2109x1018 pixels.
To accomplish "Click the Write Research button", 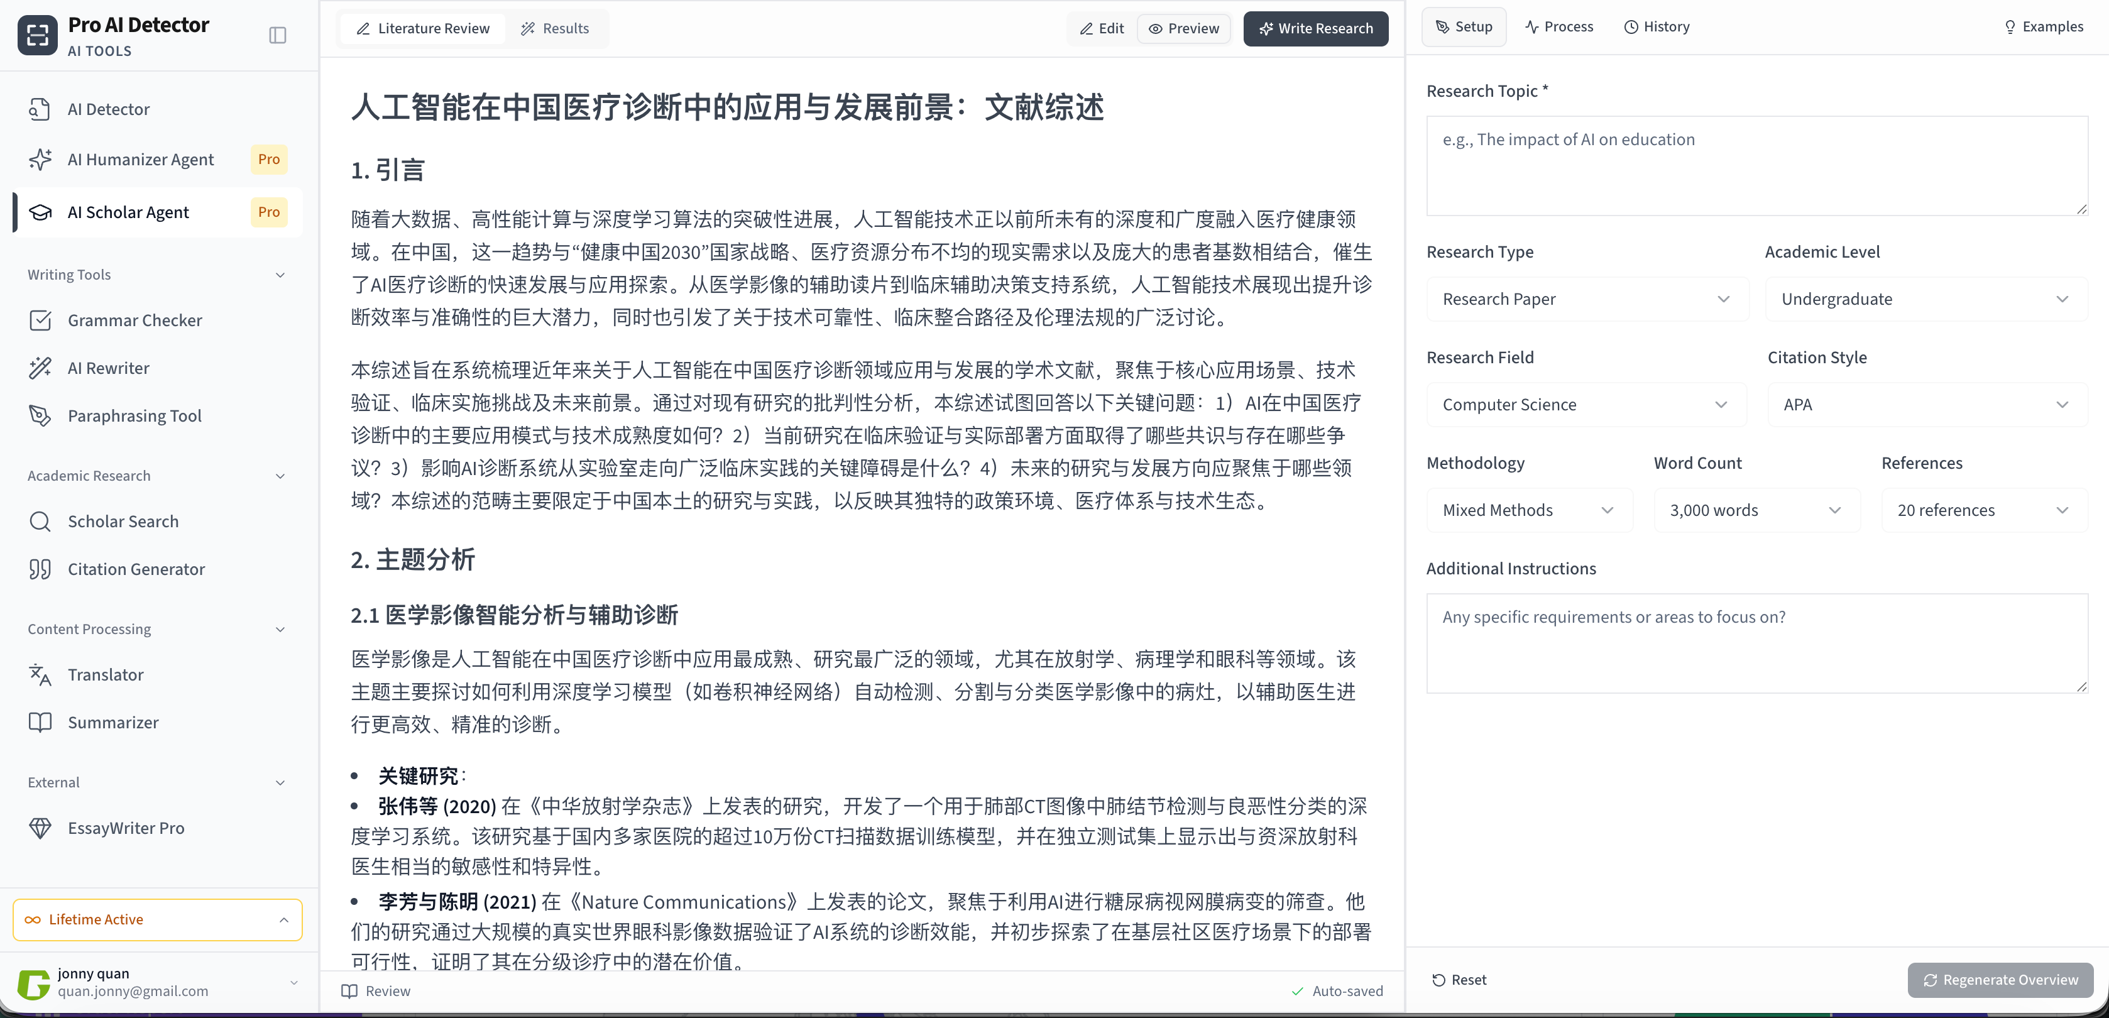I will 1316,29.
